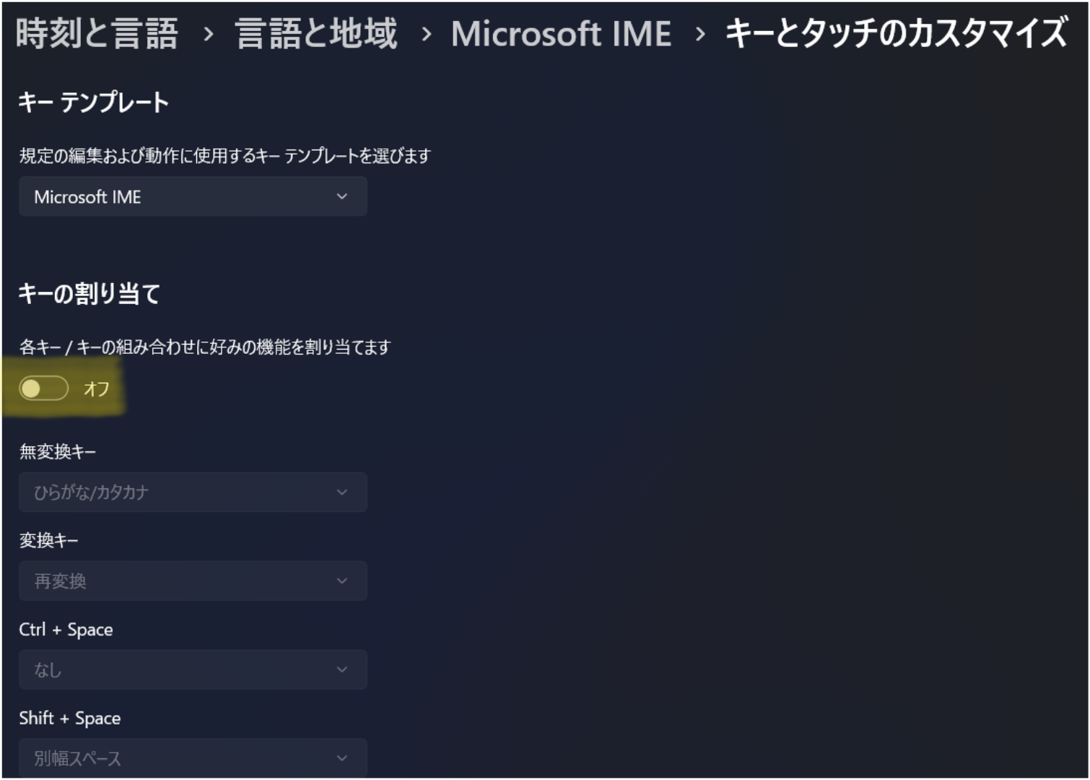Click the キーの割り当て section heading

(x=89, y=294)
